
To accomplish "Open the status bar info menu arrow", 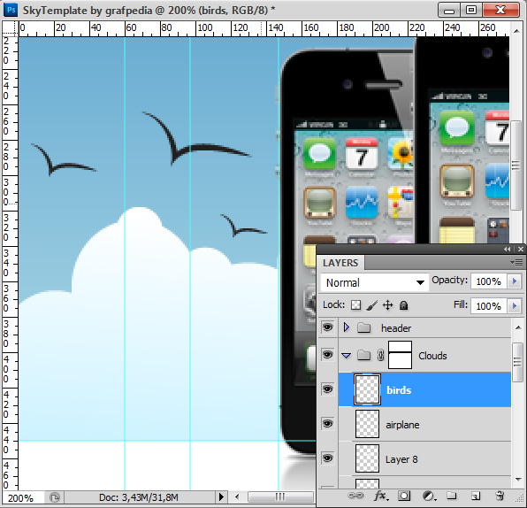I will (221, 496).
